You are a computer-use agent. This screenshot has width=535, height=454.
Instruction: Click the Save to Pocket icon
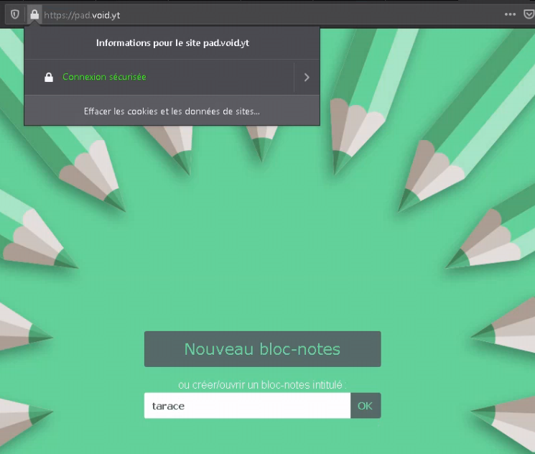click(x=529, y=14)
